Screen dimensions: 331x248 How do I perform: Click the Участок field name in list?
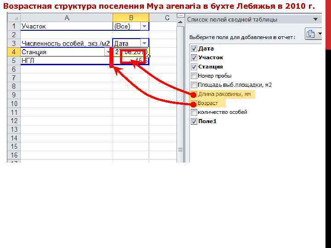coord(211,57)
